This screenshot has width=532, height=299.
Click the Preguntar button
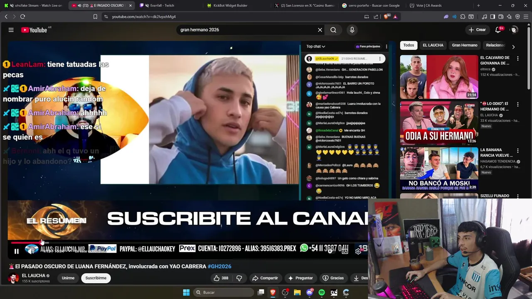pyautogui.click(x=300, y=278)
